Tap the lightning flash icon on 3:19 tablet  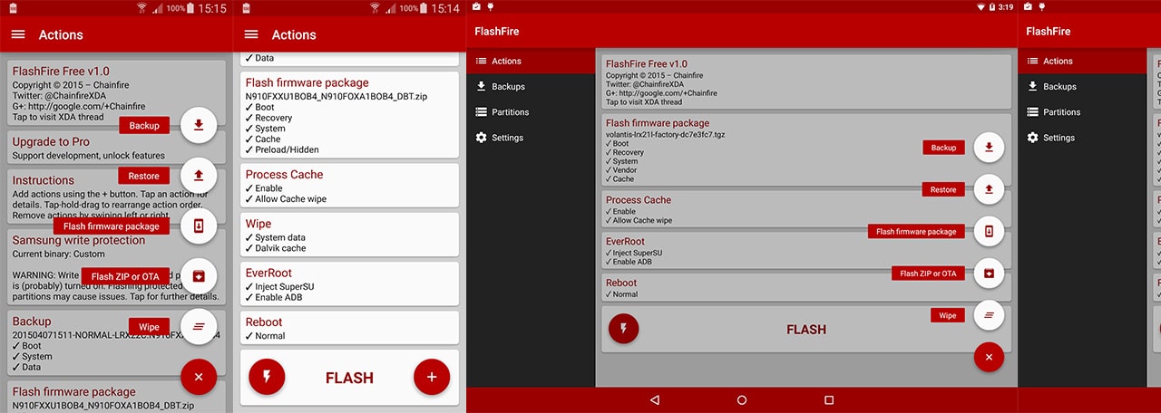pos(623,329)
